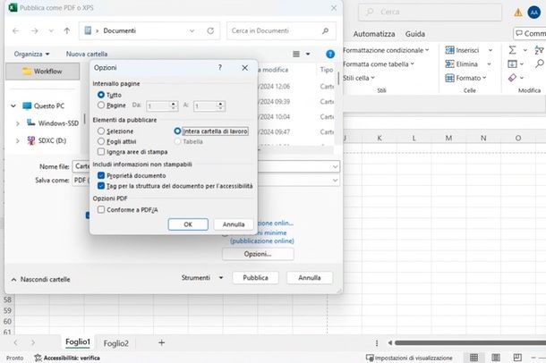Click the Fill down icon in the Modifica group

(x=512, y=64)
